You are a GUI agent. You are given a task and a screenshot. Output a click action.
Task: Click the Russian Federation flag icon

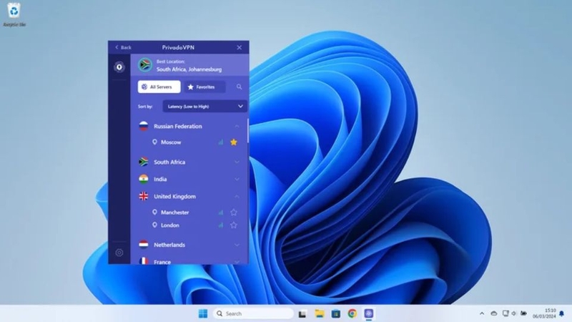(144, 127)
